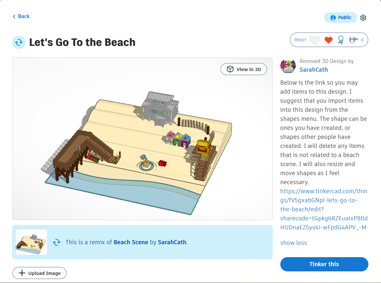Click the remix arrows icon in blue banner
The width and height of the screenshot is (381, 283).
click(57, 242)
